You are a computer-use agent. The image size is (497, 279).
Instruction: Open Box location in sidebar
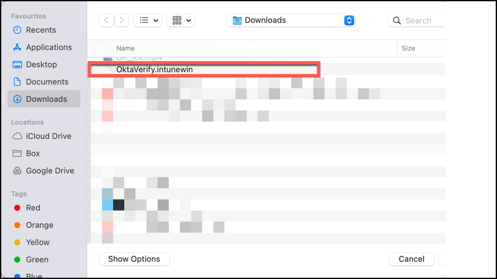pyautogui.click(x=33, y=154)
